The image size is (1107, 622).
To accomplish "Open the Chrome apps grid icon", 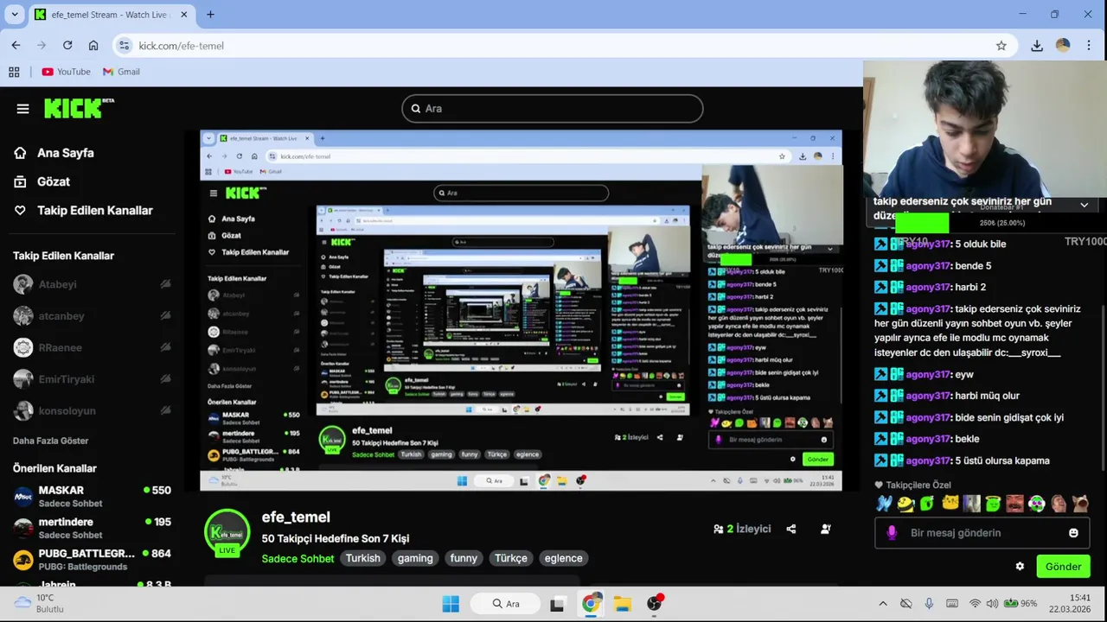I will click(x=14, y=72).
